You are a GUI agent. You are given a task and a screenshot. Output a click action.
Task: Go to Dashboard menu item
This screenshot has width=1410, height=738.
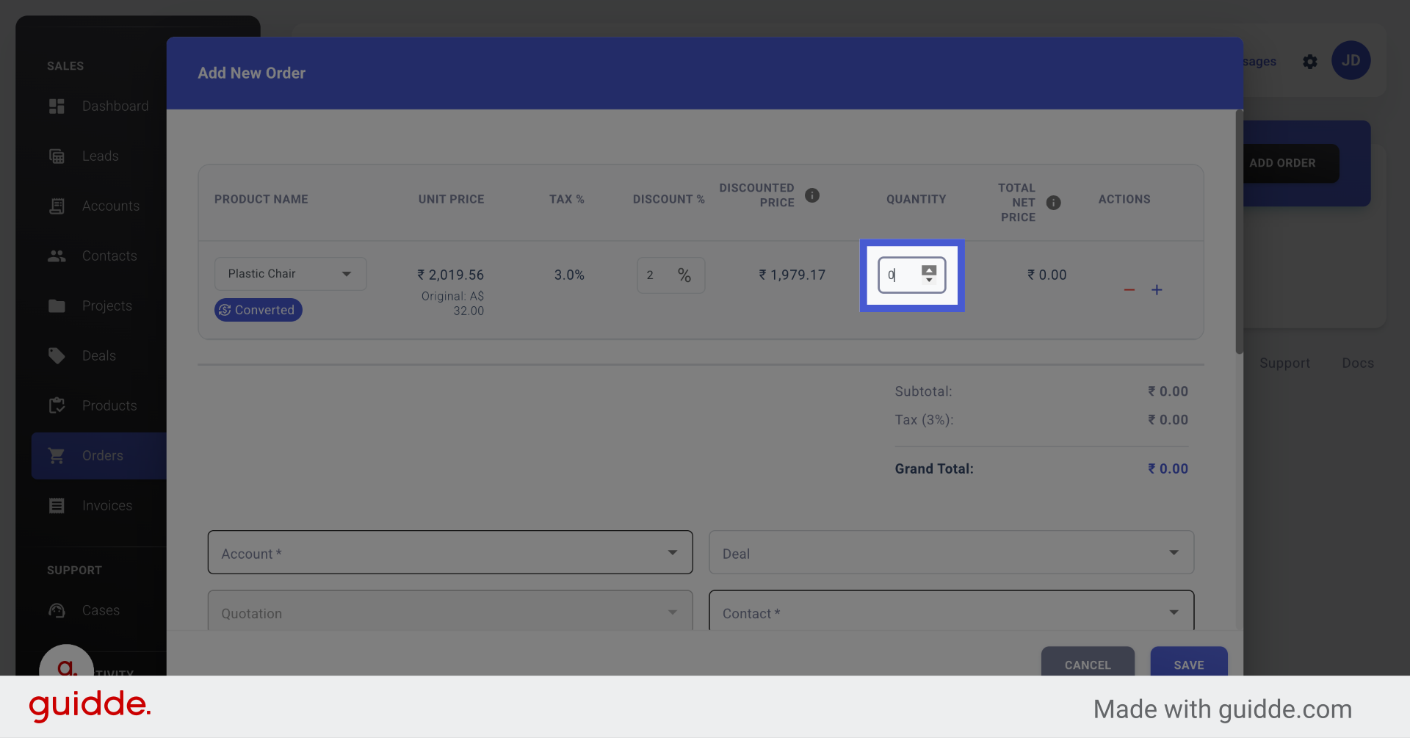(x=115, y=106)
